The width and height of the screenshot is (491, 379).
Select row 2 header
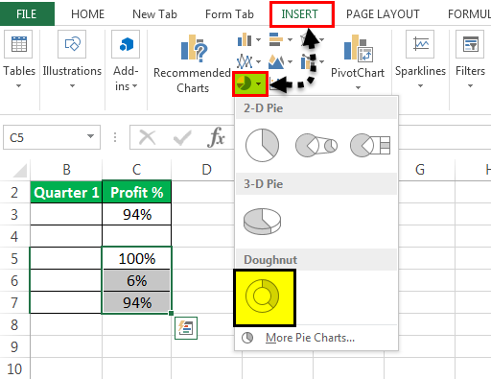pyautogui.click(x=14, y=193)
